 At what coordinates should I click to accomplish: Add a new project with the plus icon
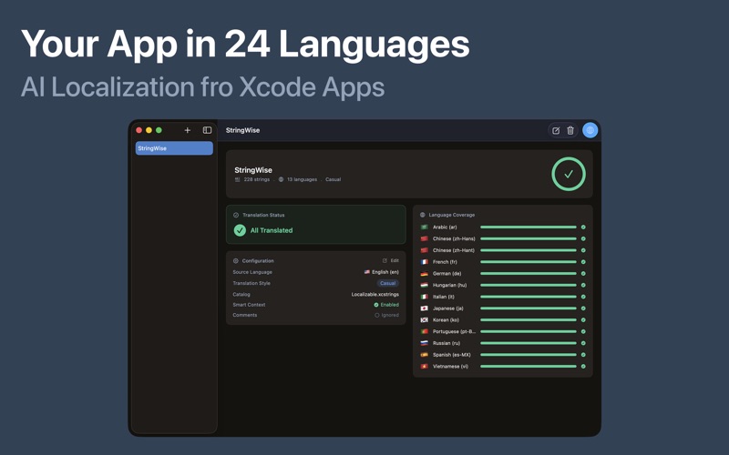click(188, 130)
